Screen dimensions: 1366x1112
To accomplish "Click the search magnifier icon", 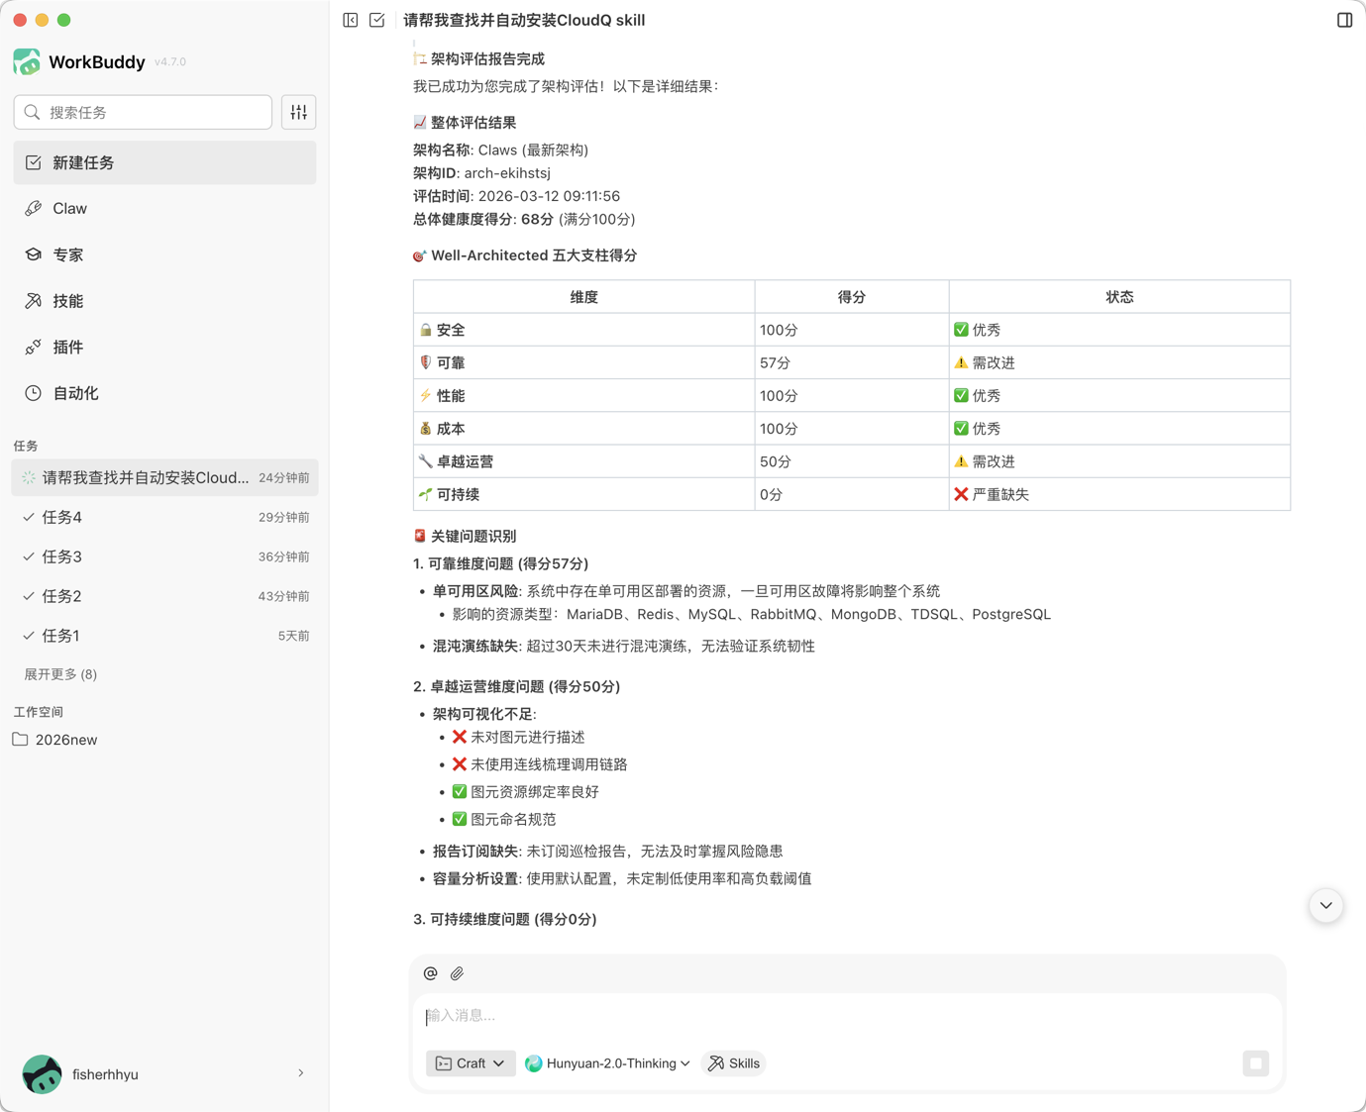I will [x=33, y=113].
